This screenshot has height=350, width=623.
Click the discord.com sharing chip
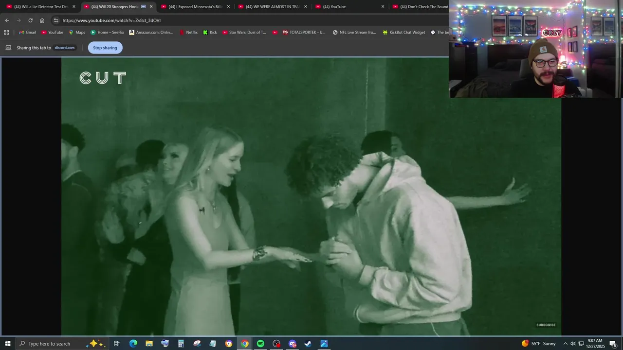coord(64,48)
